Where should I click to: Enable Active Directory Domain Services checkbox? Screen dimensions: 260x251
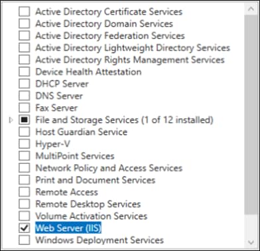tap(25, 23)
